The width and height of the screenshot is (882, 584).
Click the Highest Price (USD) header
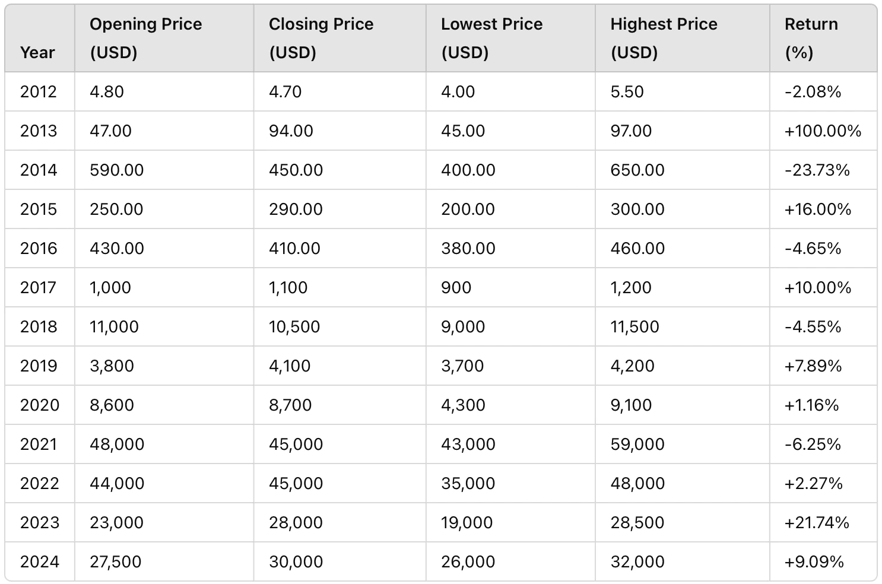coord(664,39)
